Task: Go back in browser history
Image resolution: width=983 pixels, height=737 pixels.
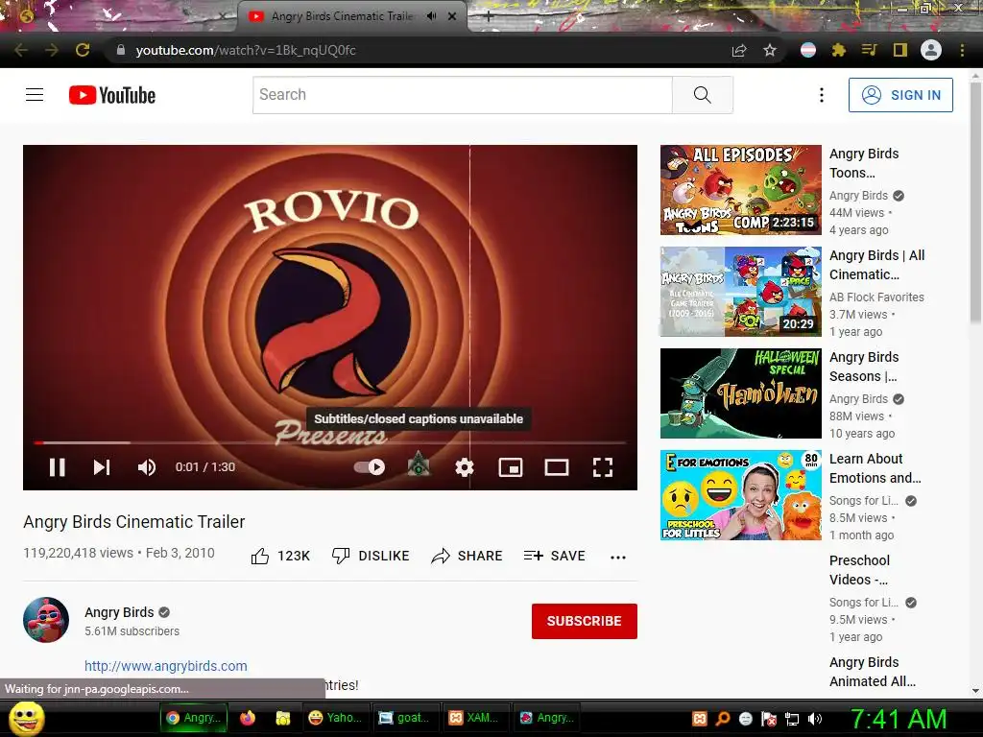Action: [x=21, y=50]
